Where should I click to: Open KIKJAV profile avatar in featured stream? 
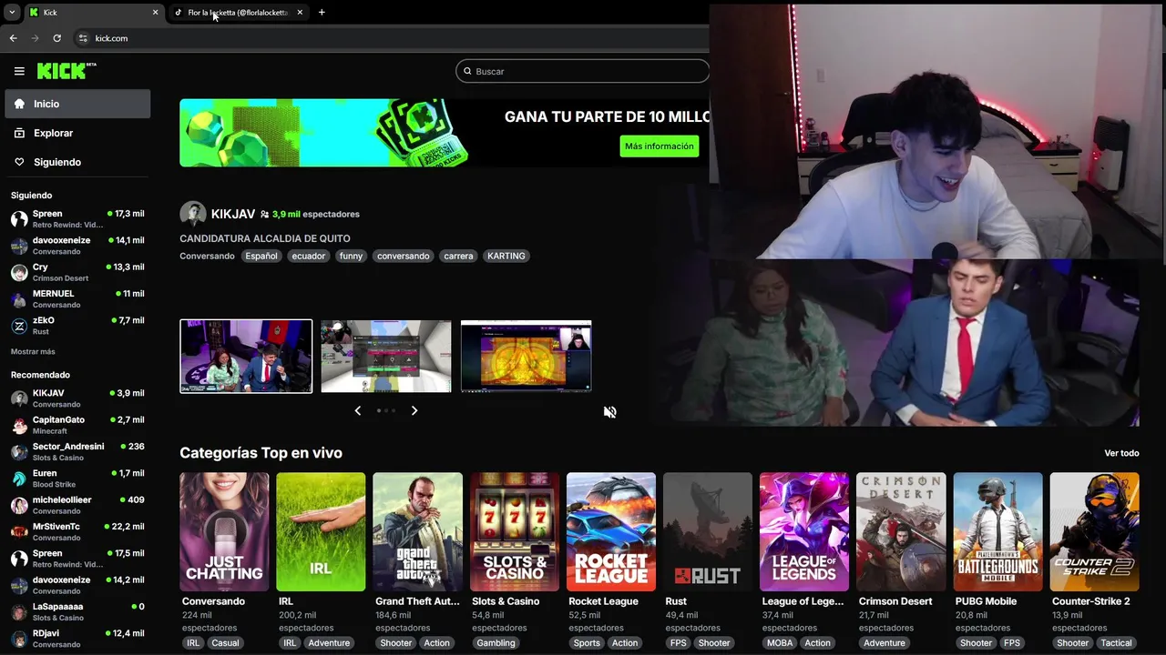[192, 214]
